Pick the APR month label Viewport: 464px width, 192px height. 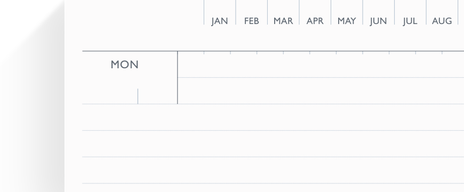[315, 21]
